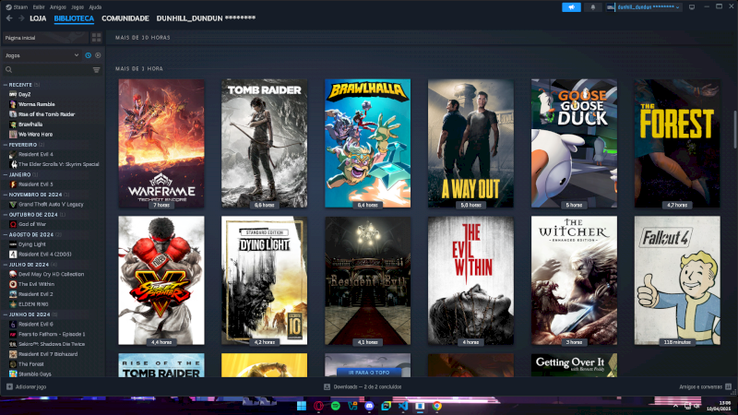Open the LOJA tab
The width and height of the screenshot is (738, 415).
click(38, 18)
